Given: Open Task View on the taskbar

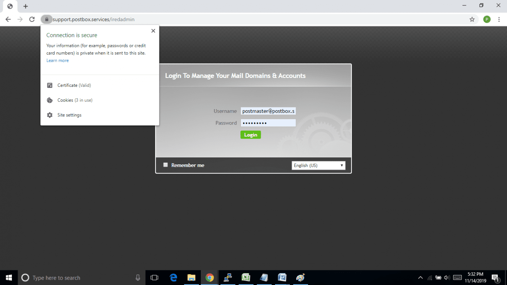Looking at the screenshot, I should tap(154, 277).
